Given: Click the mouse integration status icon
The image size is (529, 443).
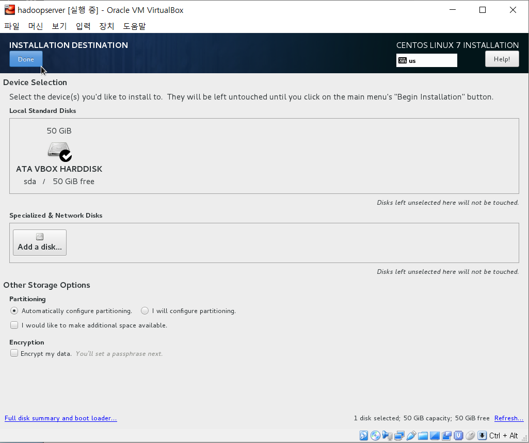Looking at the screenshot, I should [470, 436].
